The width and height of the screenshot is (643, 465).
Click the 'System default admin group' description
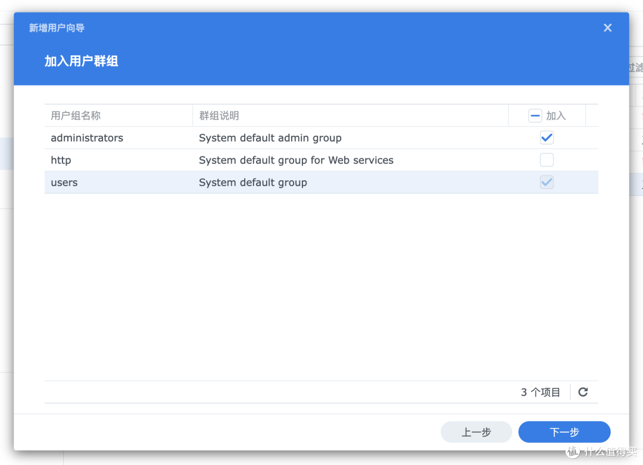[x=270, y=138]
